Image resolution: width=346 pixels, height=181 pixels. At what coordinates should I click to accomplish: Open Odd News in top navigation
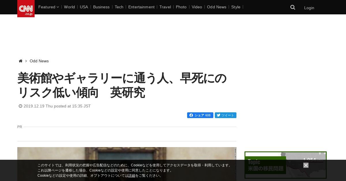(217, 7)
